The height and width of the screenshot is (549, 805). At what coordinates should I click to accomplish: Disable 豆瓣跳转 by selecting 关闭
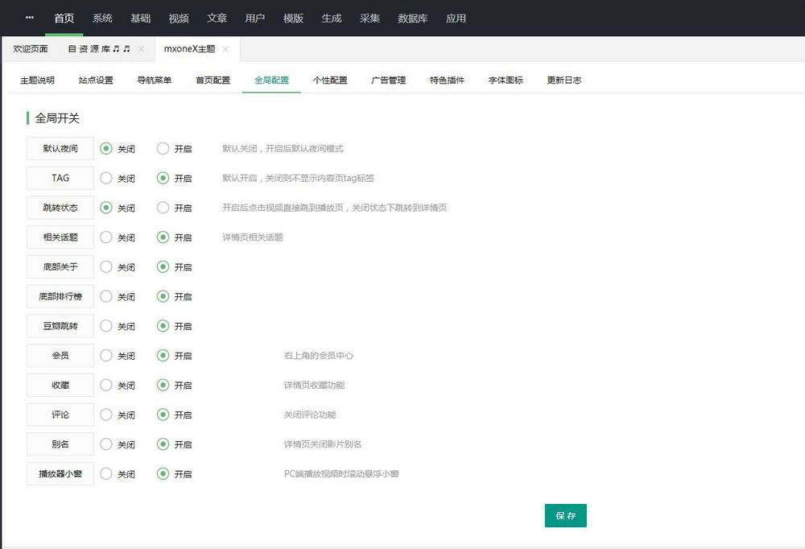pyautogui.click(x=105, y=326)
